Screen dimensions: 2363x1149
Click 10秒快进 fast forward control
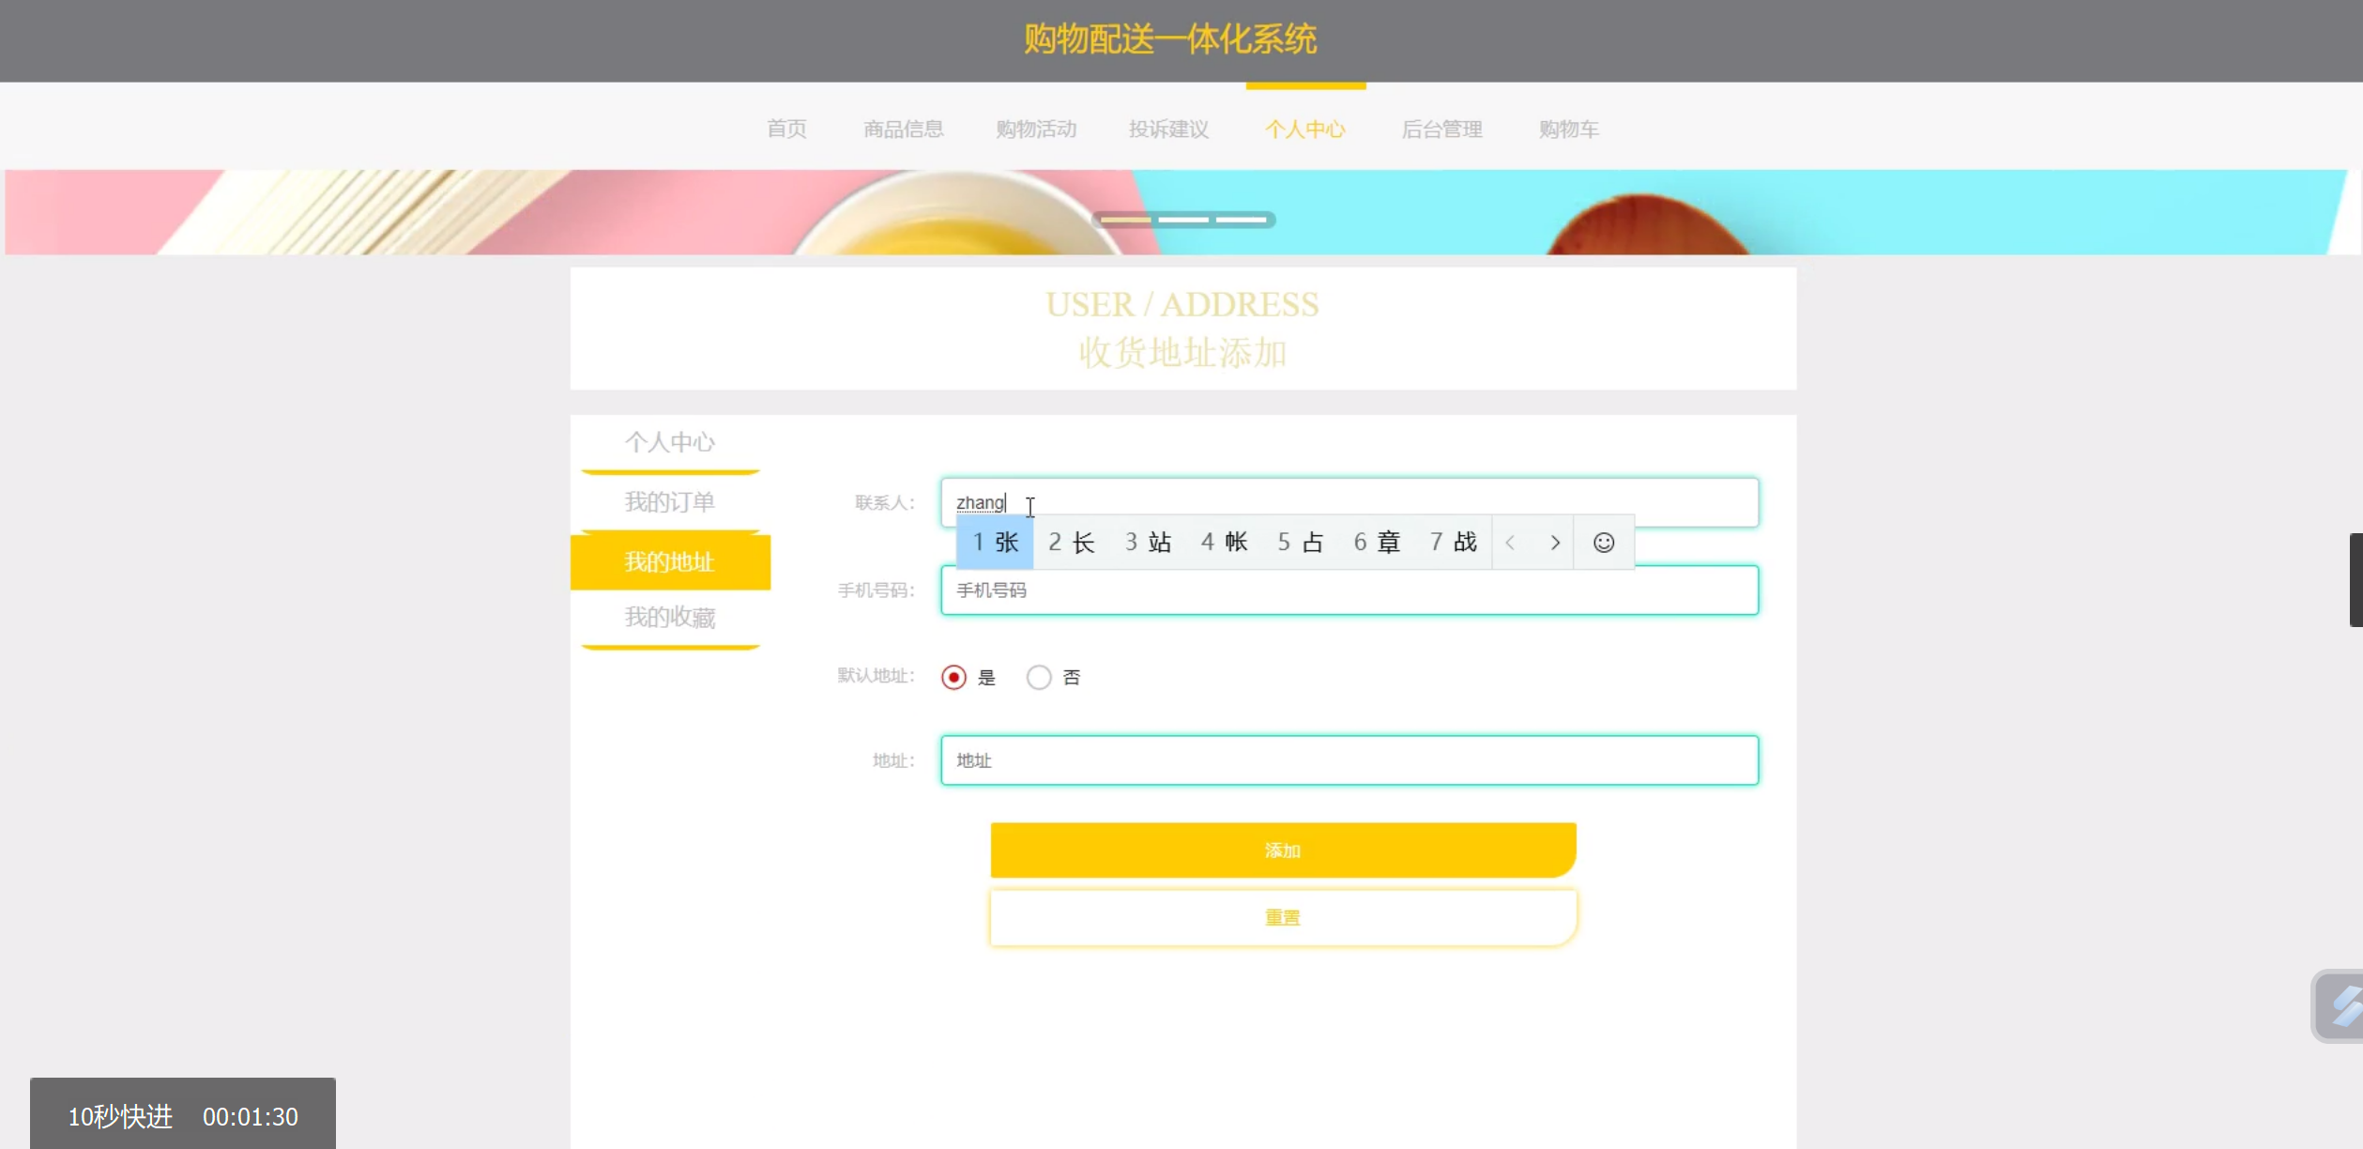(x=120, y=1116)
